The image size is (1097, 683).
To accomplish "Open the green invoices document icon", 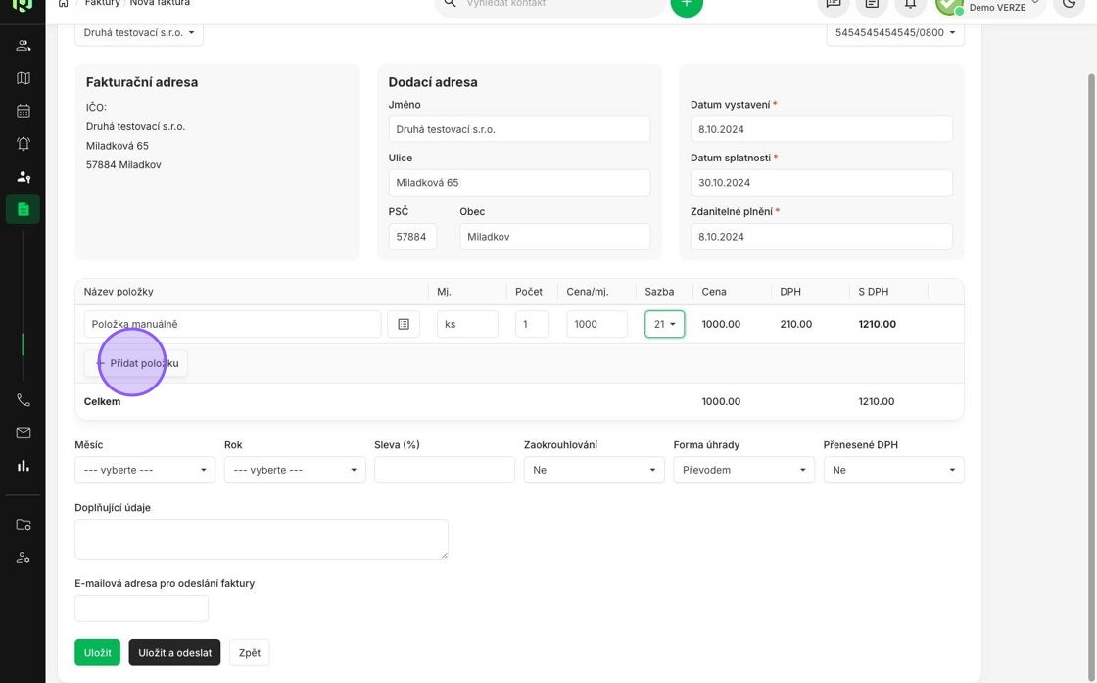I will coord(24,209).
